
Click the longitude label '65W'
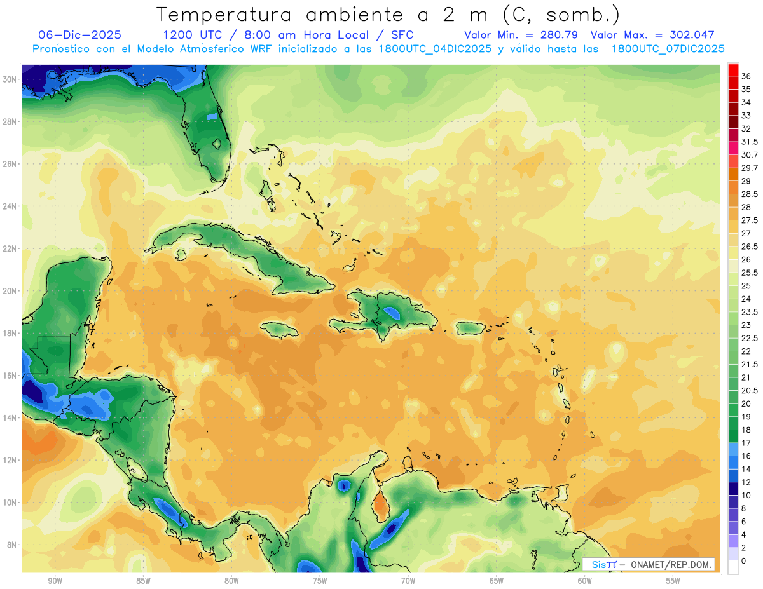click(497, 581)
